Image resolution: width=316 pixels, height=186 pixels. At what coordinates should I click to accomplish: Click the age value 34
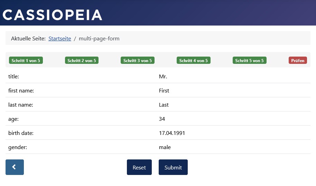162,119
